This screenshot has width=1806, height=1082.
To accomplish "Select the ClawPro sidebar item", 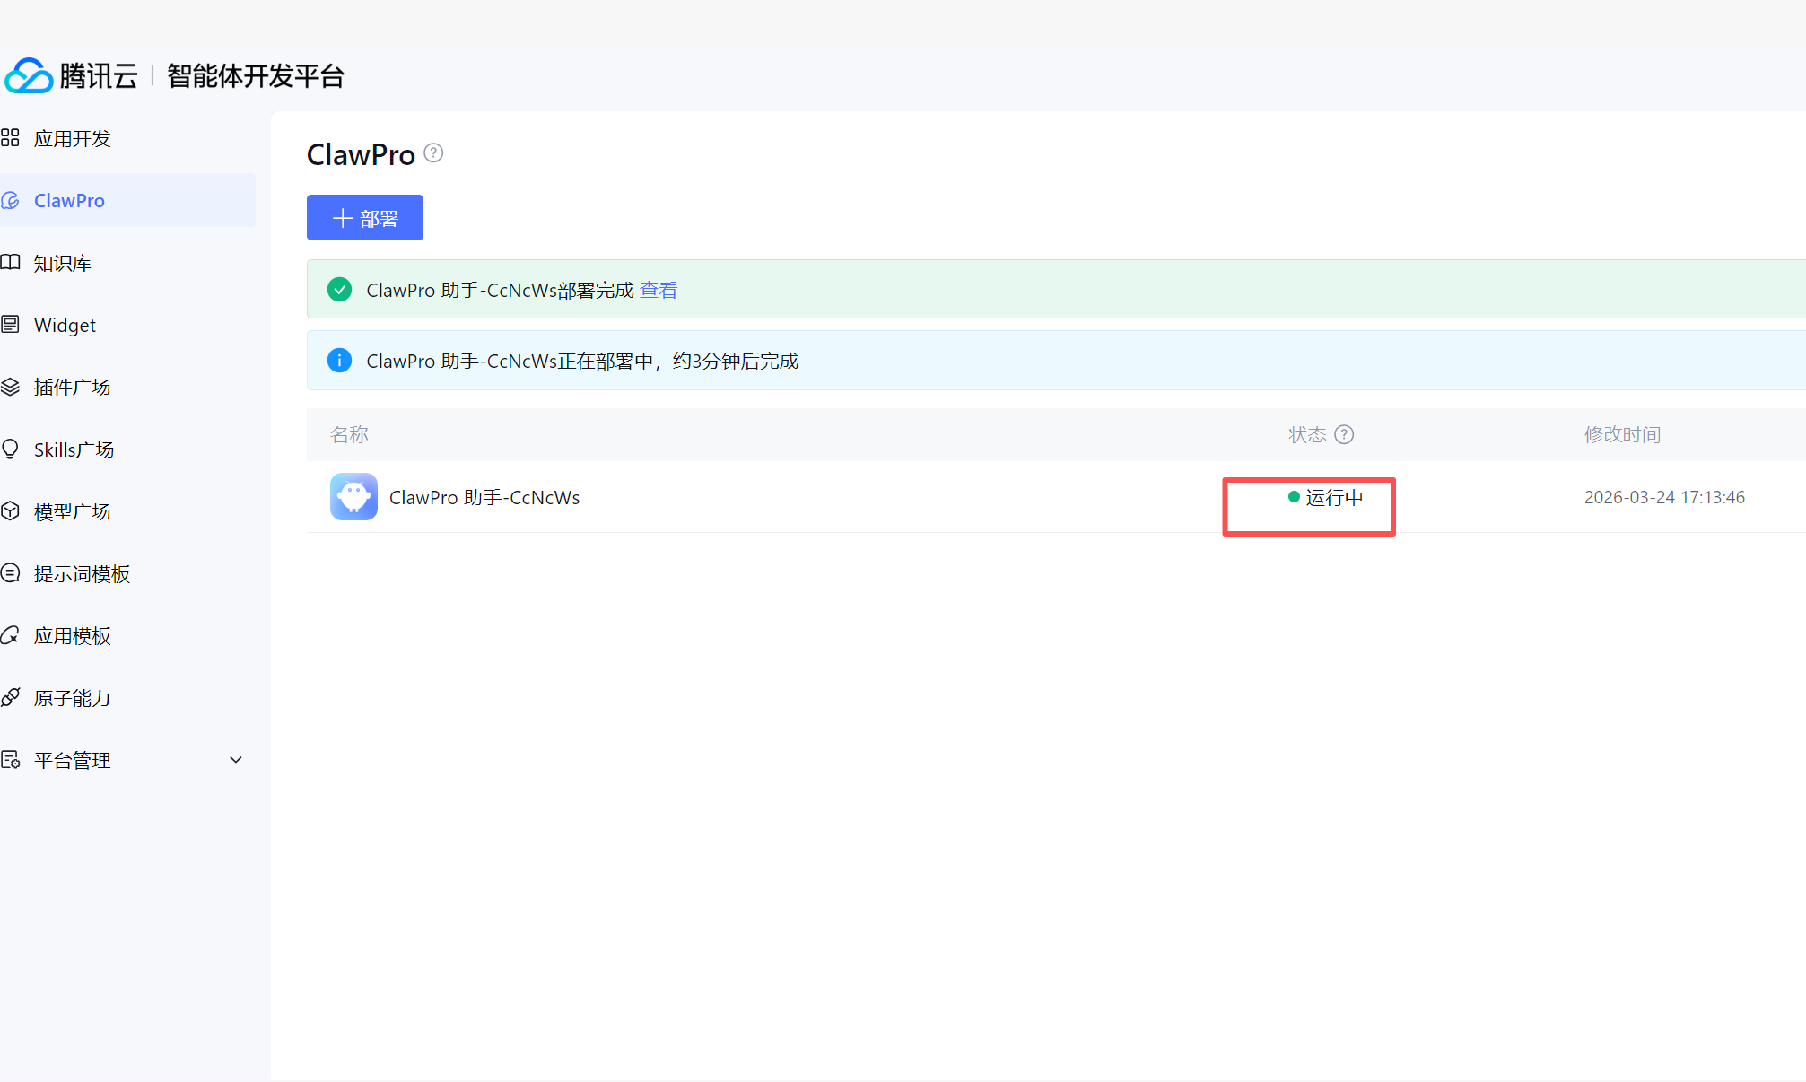I will click(x=69, y=201).
